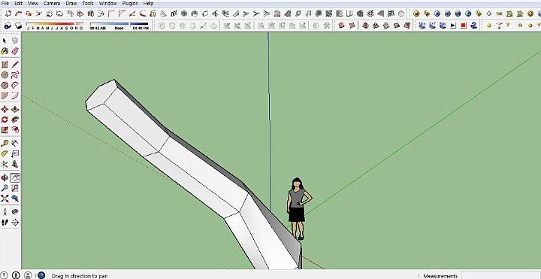Select the Zoom magnifier tool
541x279 pixels.
tap(5, 188)
